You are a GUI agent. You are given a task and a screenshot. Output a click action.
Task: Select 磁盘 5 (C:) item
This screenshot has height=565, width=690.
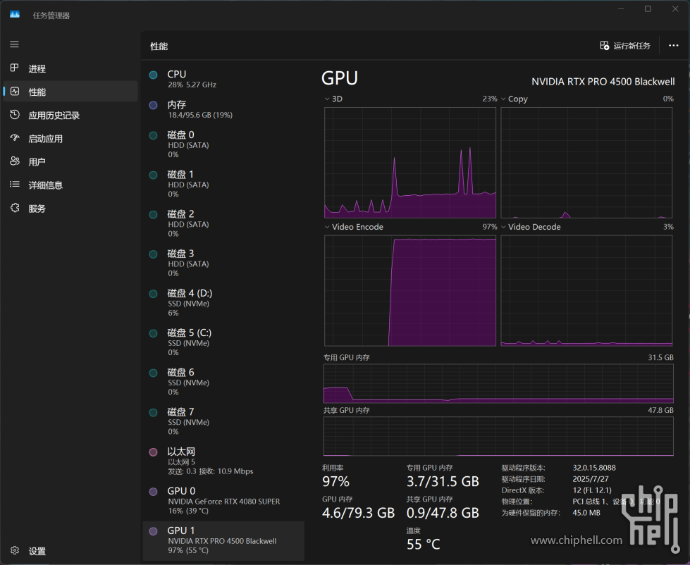pyautogui.click(x=223, y=342)
